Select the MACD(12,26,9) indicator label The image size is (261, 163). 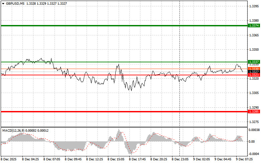pyautogui.click(x=13, y=131)
